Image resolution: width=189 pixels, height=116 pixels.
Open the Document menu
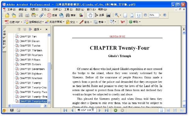(x=46, y=9)
